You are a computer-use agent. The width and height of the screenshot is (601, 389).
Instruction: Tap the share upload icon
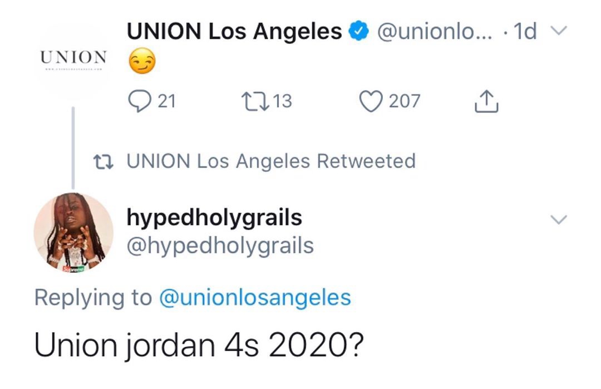click(x=485, y=102)
